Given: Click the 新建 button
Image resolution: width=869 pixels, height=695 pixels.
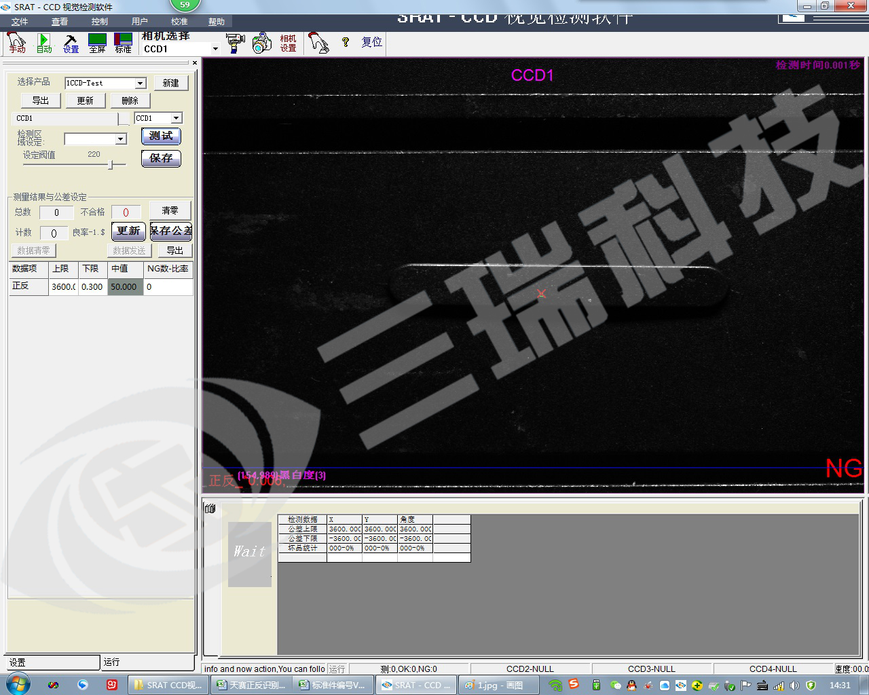Looking at the screenshot, I should (170, 83).
